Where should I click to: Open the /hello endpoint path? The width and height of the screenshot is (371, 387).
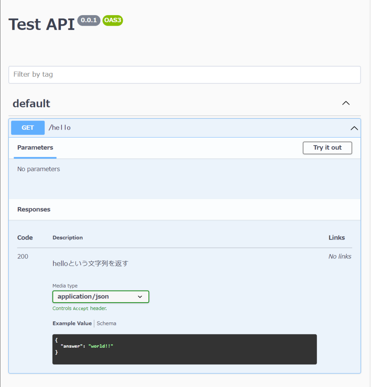coord(59,128)
